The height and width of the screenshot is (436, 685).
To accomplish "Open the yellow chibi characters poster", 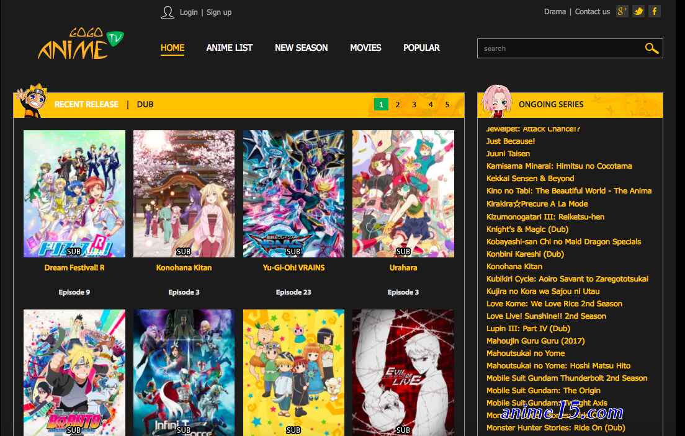I will 293,373.
